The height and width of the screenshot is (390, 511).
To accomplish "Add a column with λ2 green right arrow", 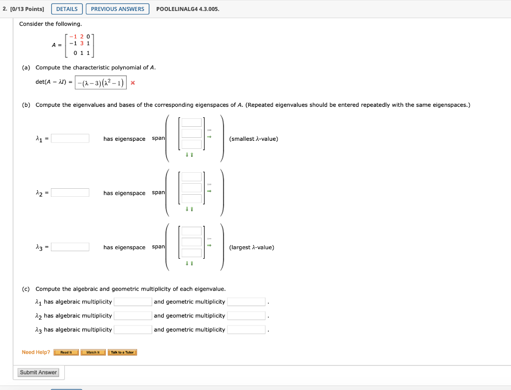I will pos(209,191).
